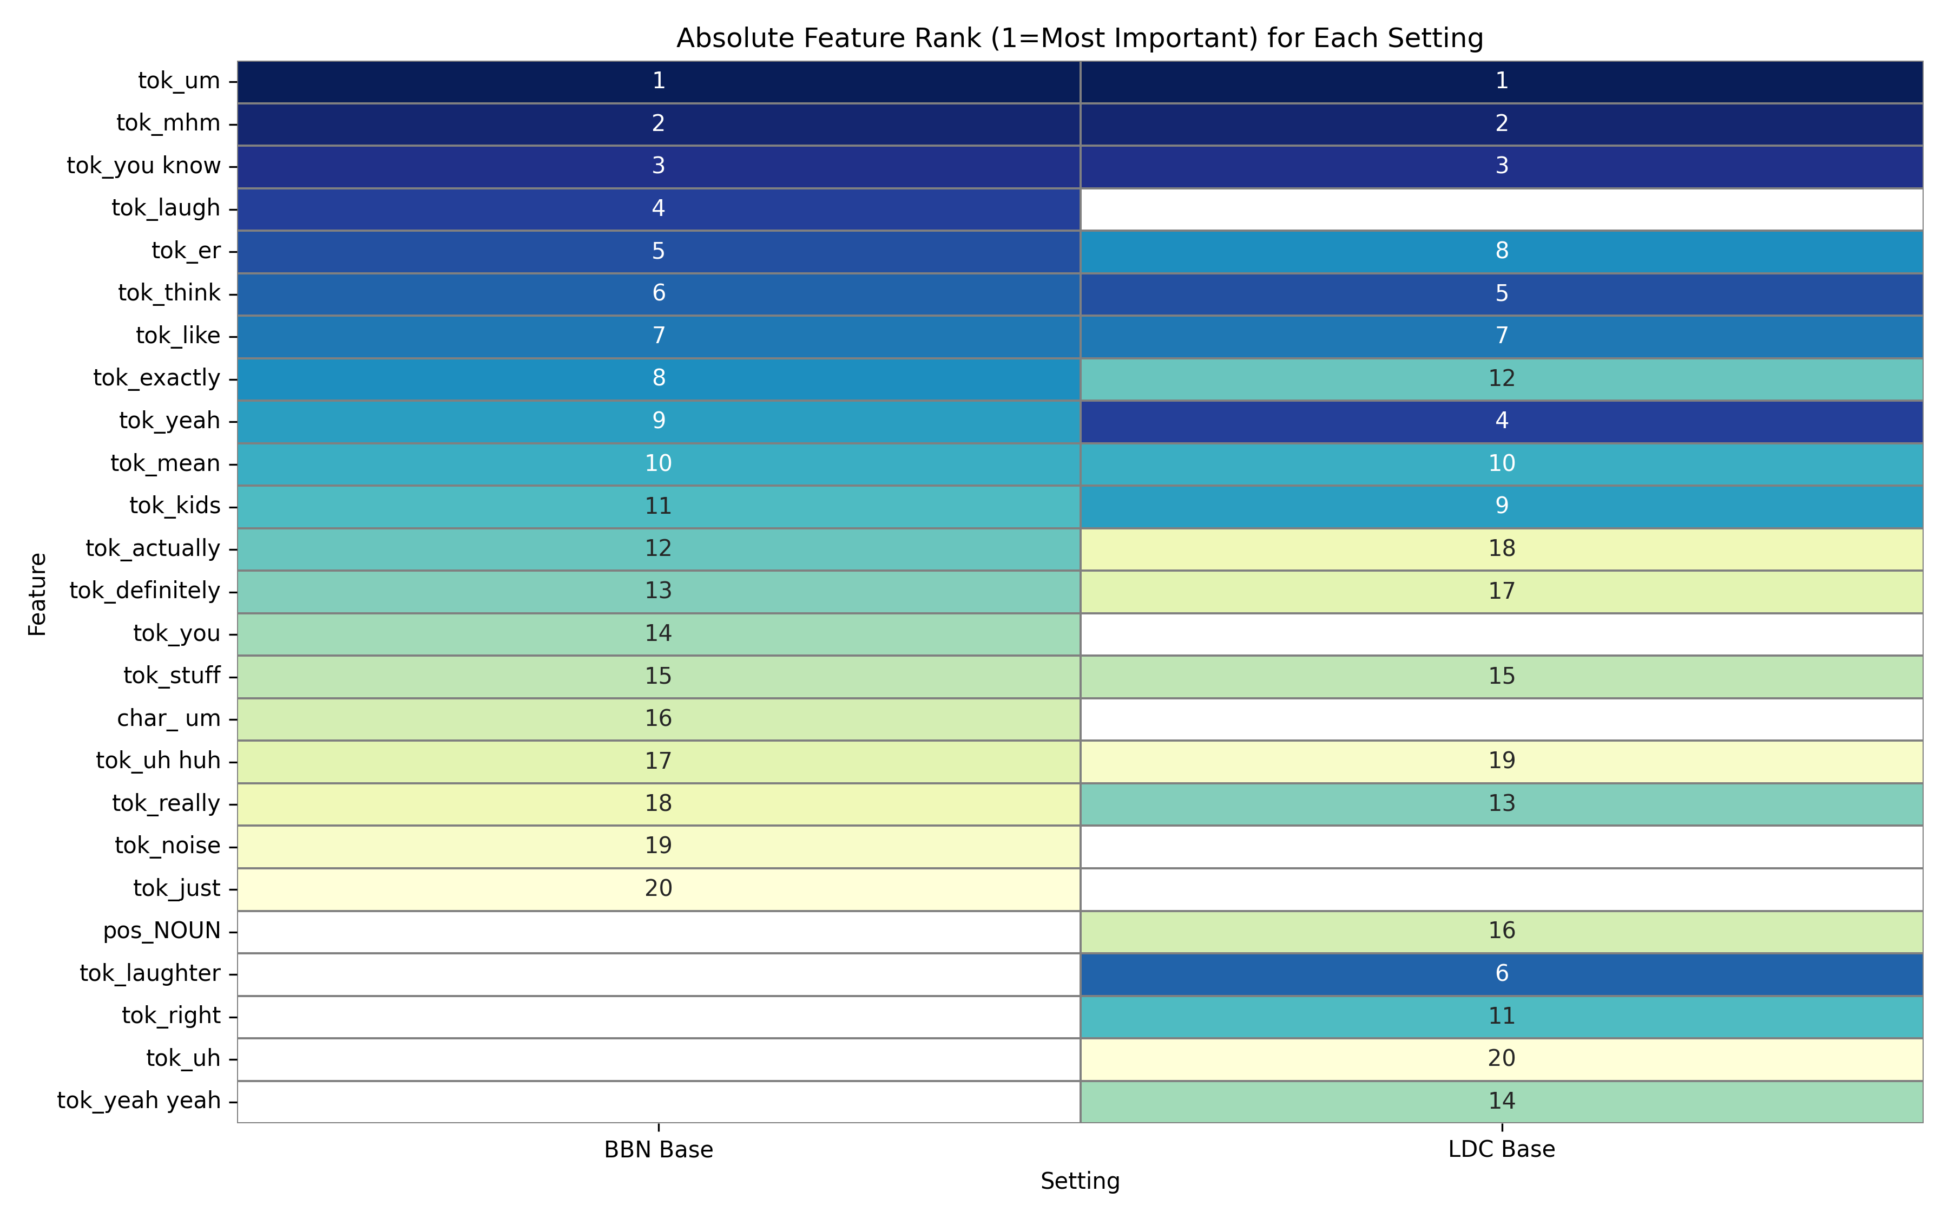
Task: Click the pos_NOUN cell showing rank 16
Action: [1501, 931]
